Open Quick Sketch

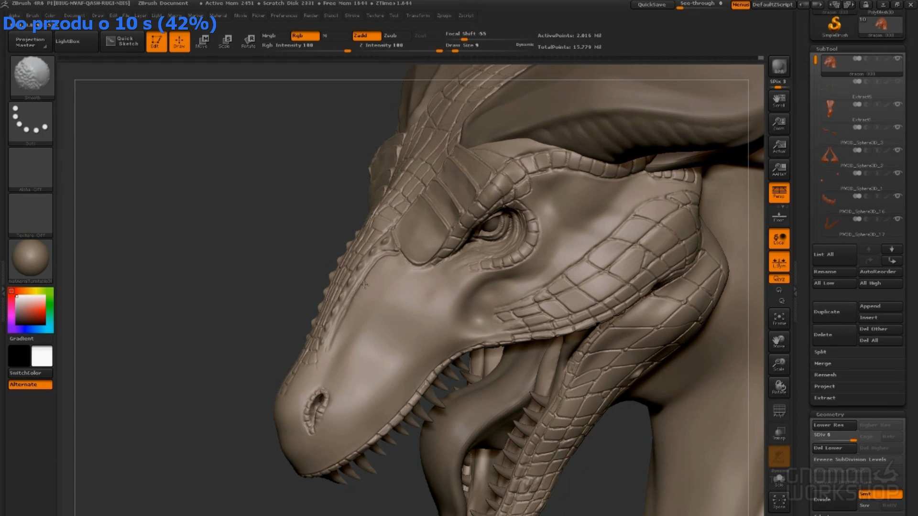click(122, 42)
